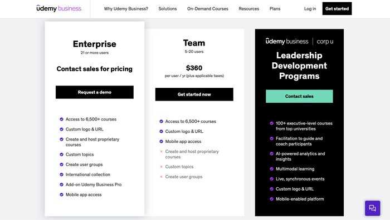The height and width of the screenshot is (220, 390).
Task: Click the Udemy Business logo in header
Action: 58,8
